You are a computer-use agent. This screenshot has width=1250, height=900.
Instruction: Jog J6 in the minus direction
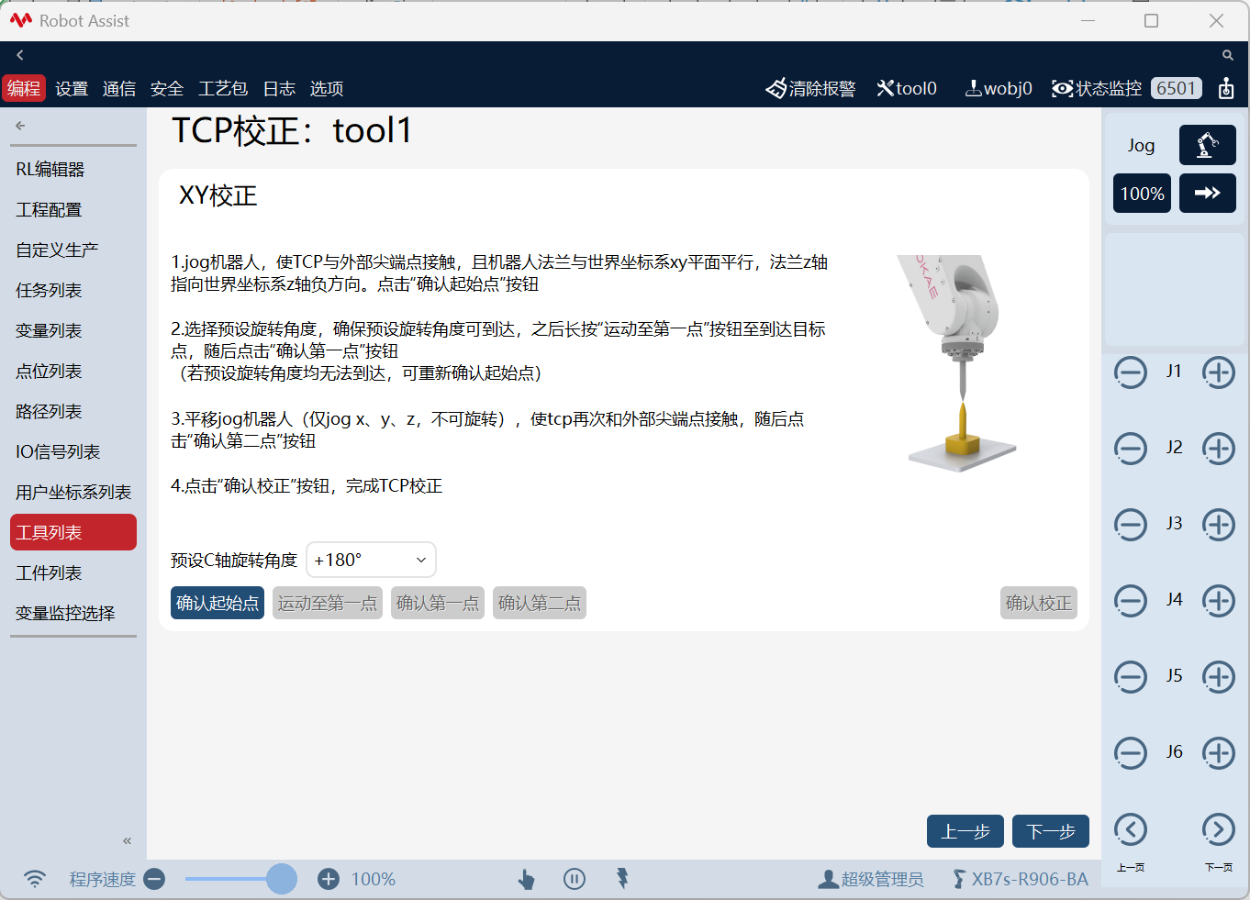pyautogui.click(x=1131, y=753)
